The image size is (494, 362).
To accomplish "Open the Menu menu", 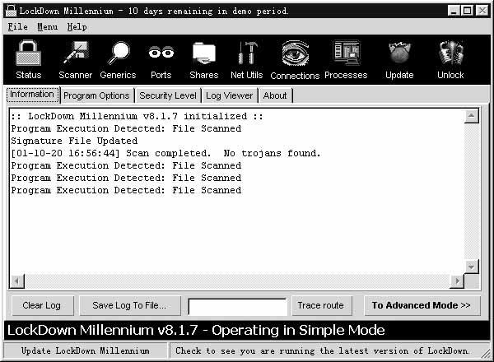I will click(47, 27).
